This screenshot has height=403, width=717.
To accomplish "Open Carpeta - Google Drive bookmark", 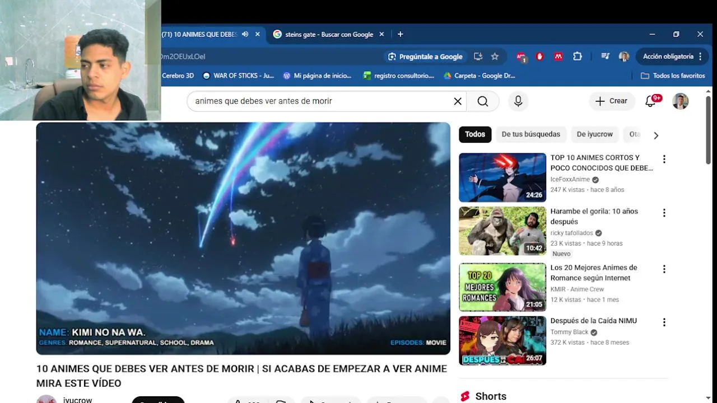I will pyautogui.click(x=479, y=76).
